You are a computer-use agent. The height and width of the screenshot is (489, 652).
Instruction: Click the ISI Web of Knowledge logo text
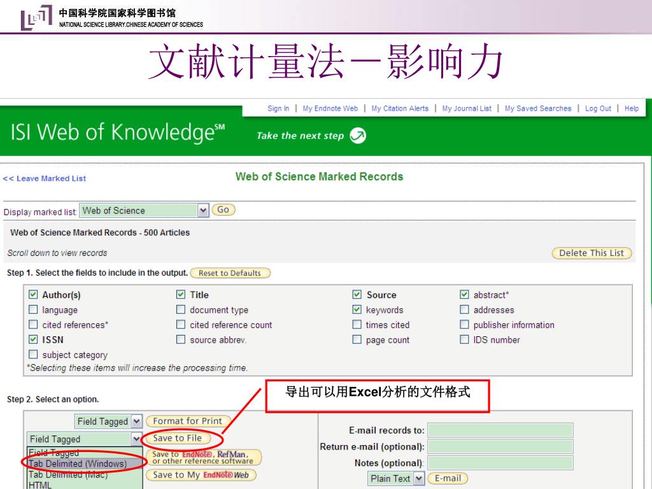[118, 132]
